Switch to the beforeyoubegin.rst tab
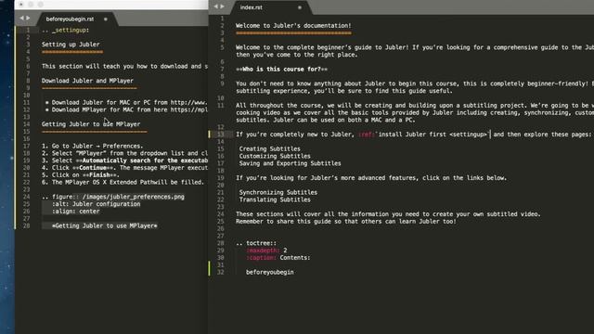Screen dimensions: 594x334 tap(70, 19)
